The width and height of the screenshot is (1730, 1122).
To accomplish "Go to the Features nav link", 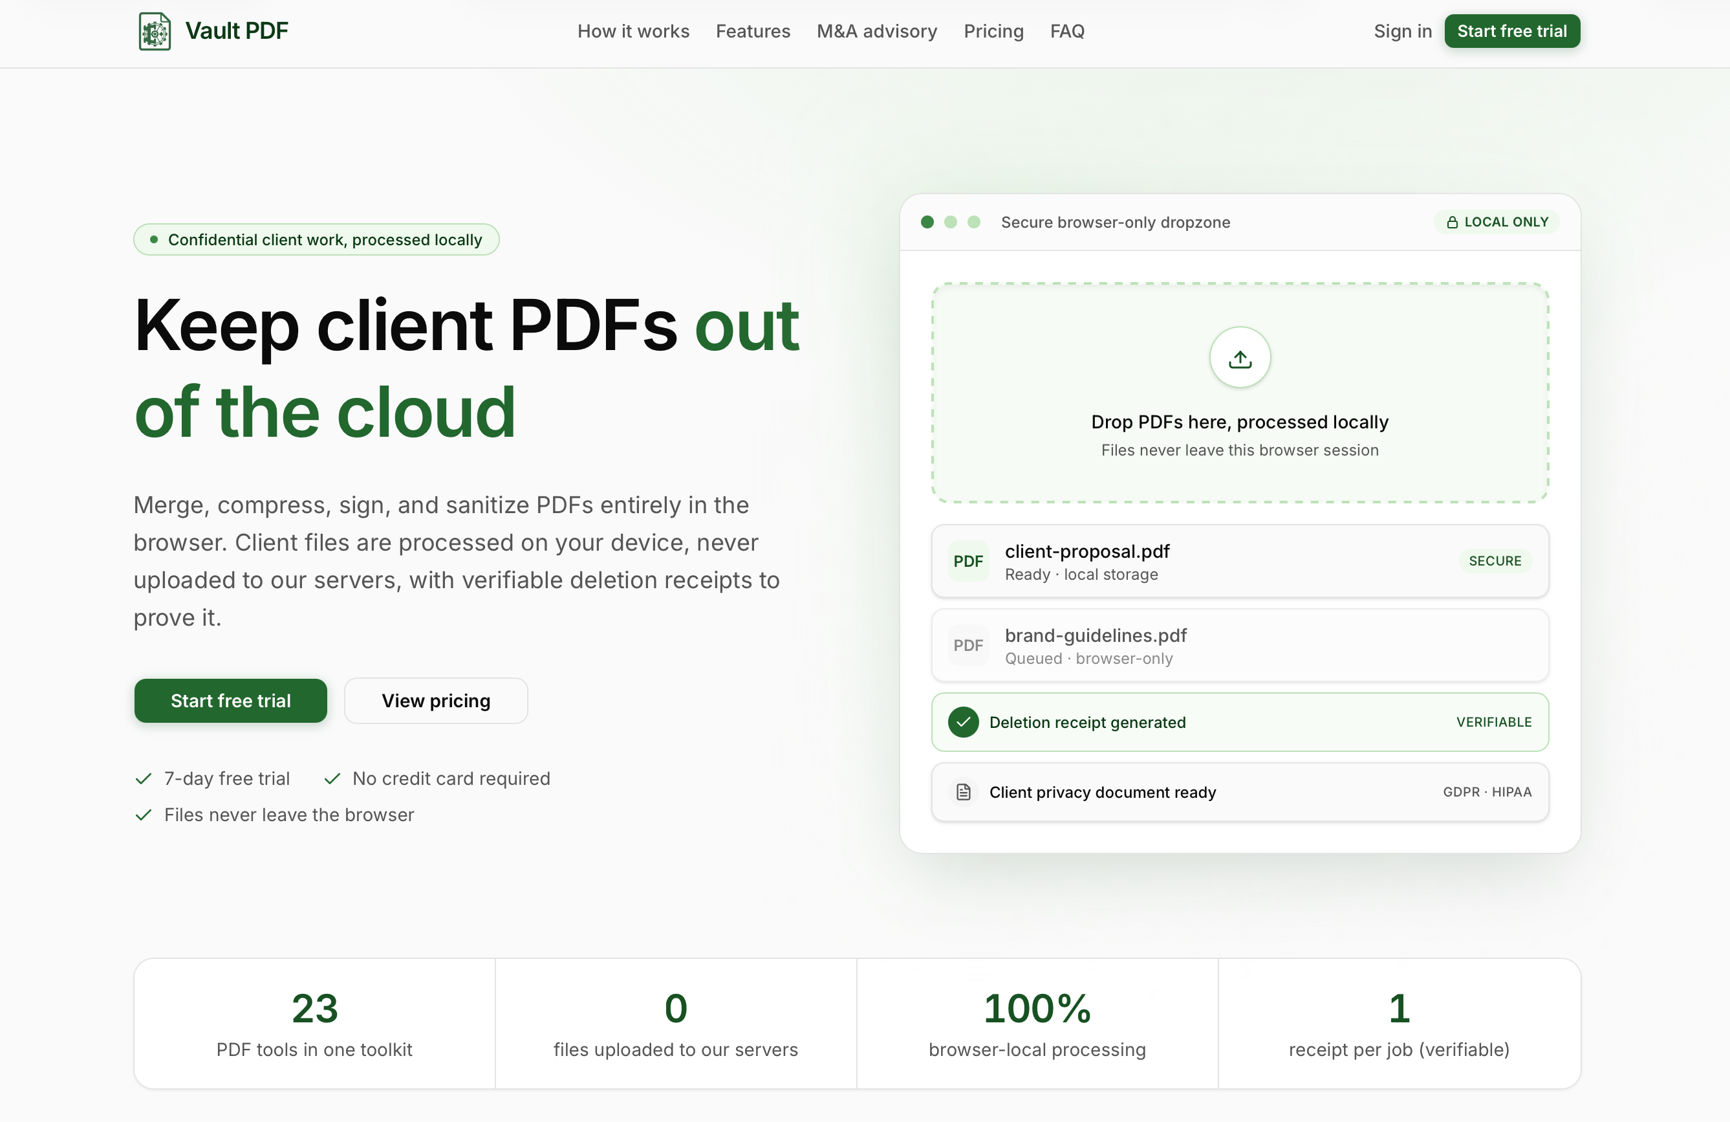I will pos(752,31).
